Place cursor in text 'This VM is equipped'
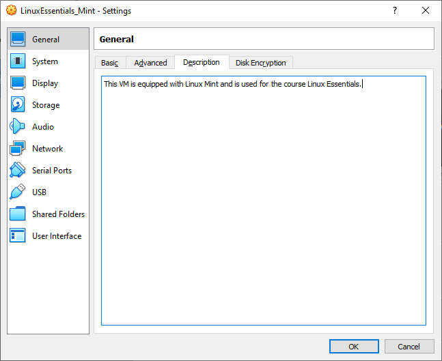Image resolution: width=442 pixels, height=361 pixels. [136, 84]
